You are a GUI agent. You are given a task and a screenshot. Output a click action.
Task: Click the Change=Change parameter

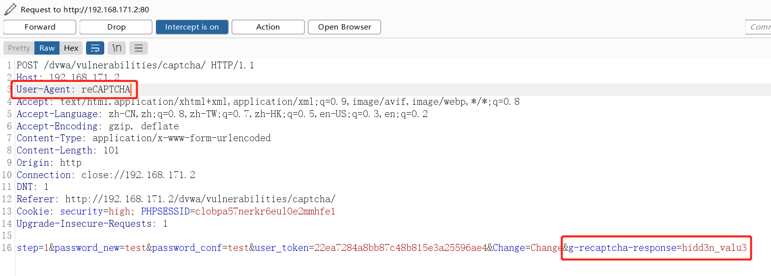pyautogui.click(x=528, y=248)
